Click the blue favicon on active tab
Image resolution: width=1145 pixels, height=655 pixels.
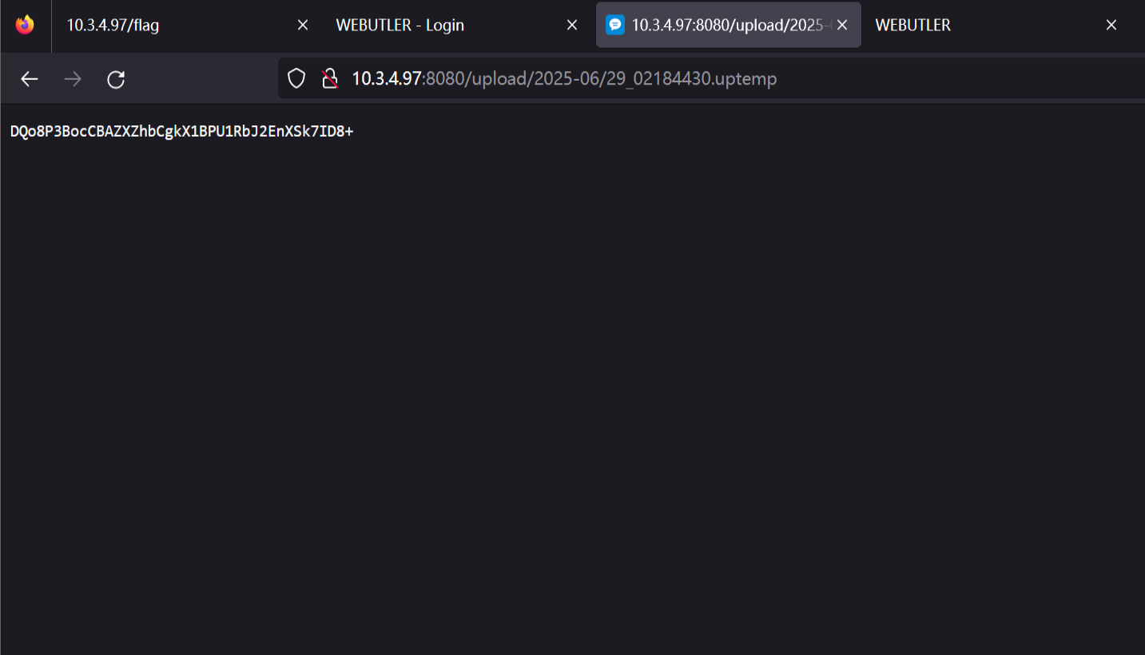(614, 25)
